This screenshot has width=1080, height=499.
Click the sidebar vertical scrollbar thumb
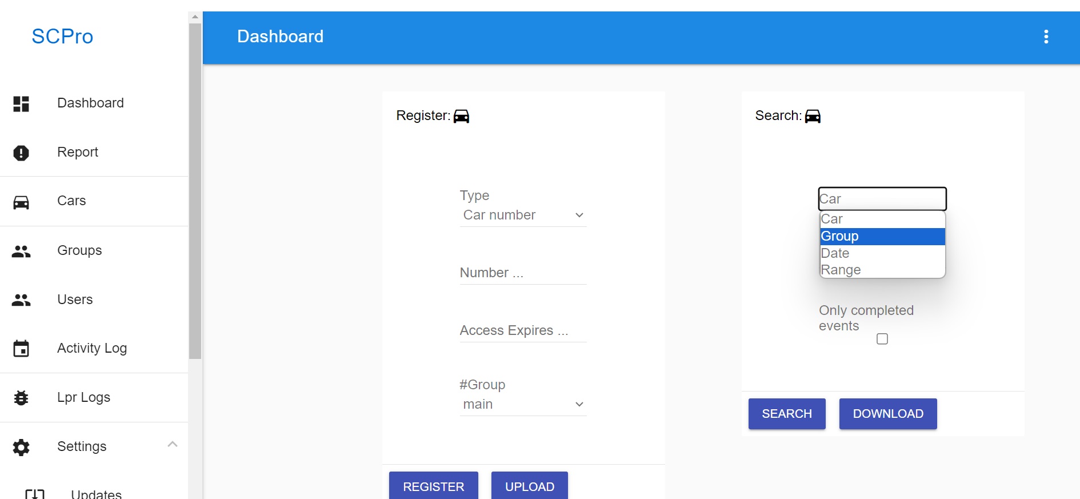click(195, 190)
